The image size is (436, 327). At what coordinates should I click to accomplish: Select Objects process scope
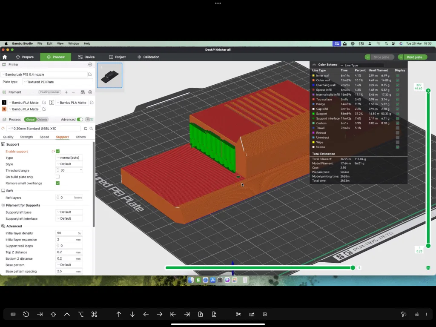[x=42, y=120]
